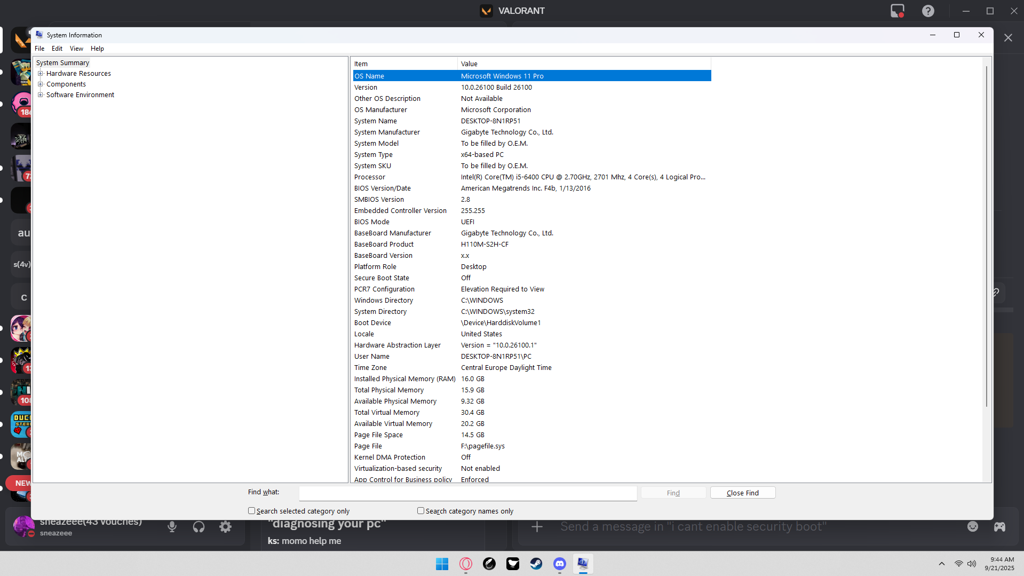Open the taskbar clock and date
The image size is (1024, 576).
tap(999, 564)
